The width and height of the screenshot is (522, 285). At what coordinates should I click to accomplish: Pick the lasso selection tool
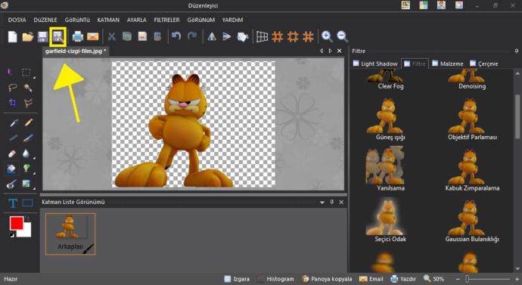coord(12,88)
